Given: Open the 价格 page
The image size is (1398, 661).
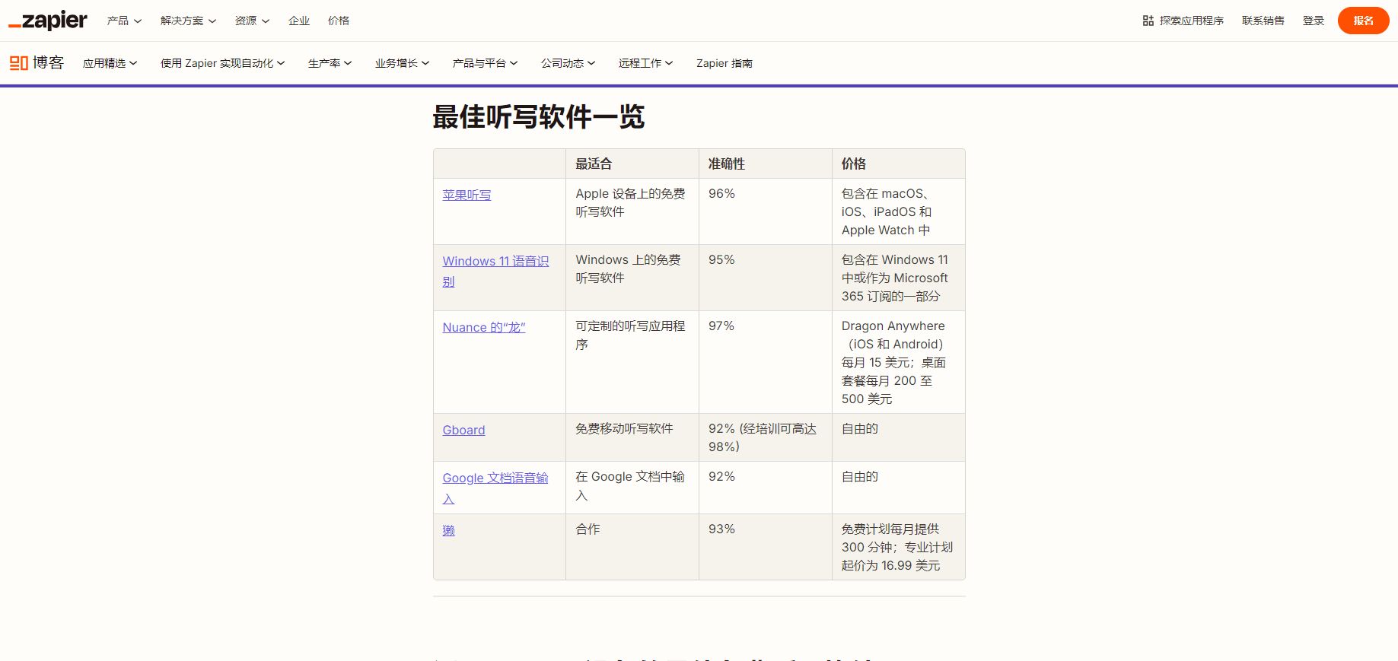Looking at the screenshot, I should coord(339,21).
